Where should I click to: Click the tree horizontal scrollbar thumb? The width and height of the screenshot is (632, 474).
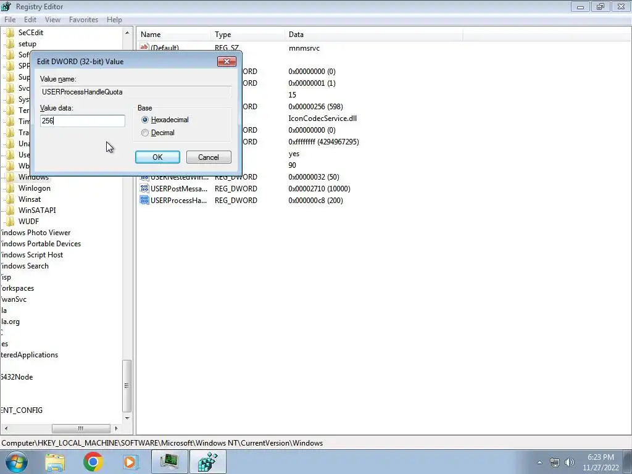pos(81,428)
